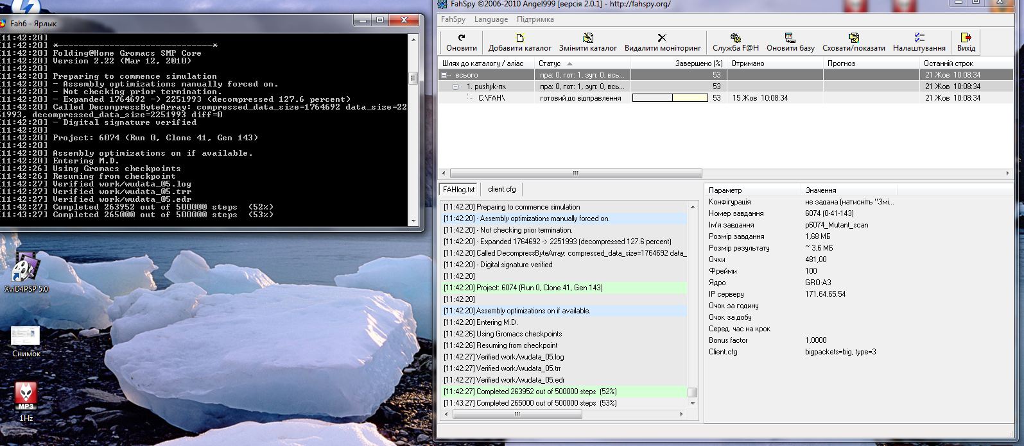Click the Розмір завдання value 1,68 МБ
The width and height of the screenshot is (1024, 446).
pos(817,236)
